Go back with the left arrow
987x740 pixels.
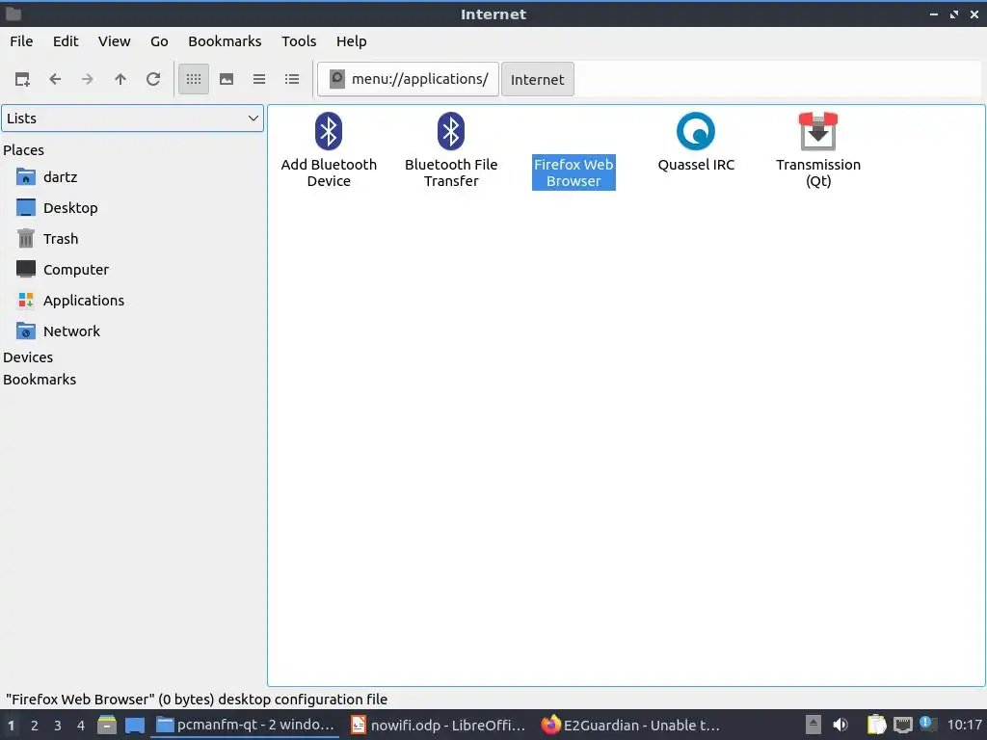tap(55, 79)
